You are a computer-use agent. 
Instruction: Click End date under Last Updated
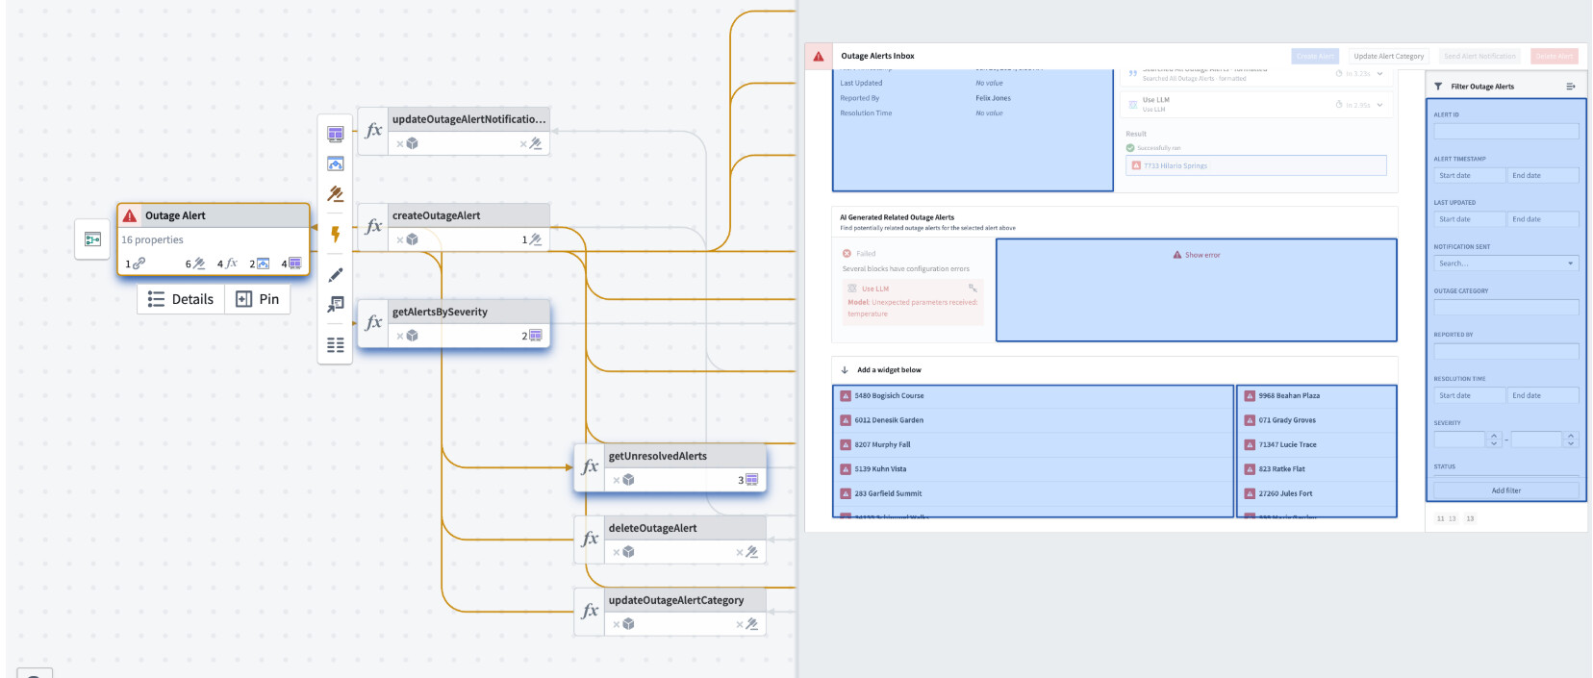(1543, 219)
